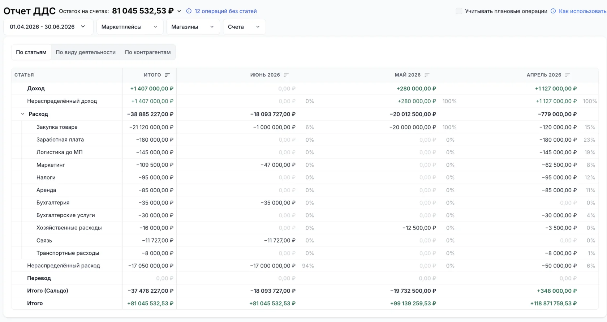Screen dimensions: 607x322
Task: Select the По статьям tab
Action: [x=31, y=52]
